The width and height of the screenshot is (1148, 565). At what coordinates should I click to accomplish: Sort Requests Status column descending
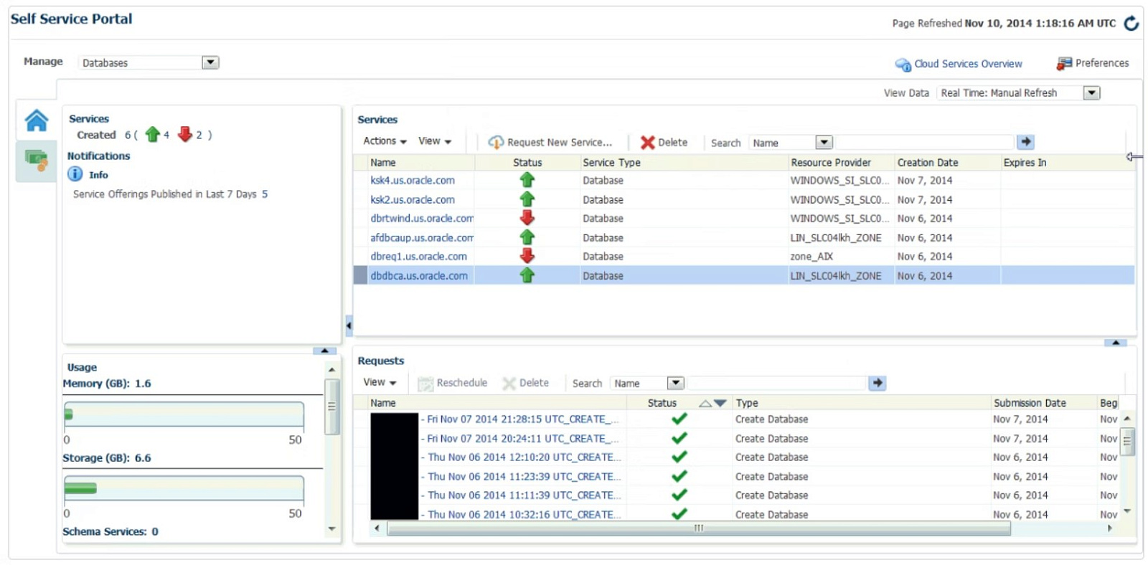pos(720,403)
